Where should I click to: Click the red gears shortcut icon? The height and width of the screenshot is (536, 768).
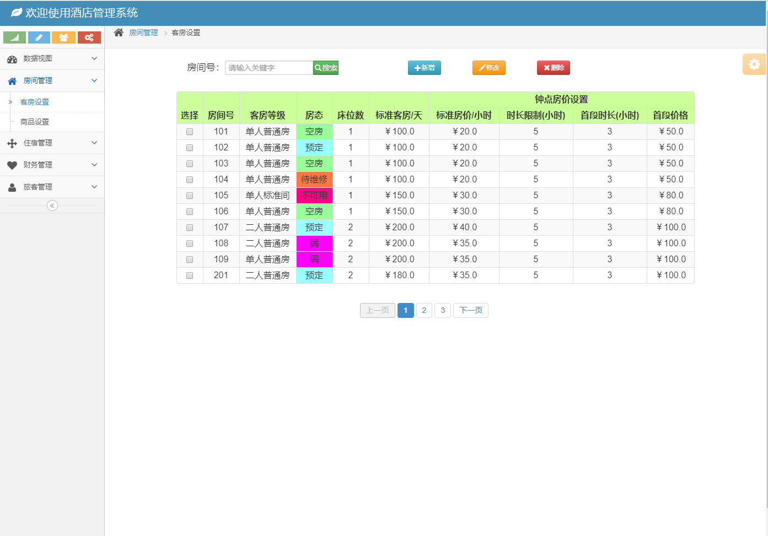tap(89, 37)
